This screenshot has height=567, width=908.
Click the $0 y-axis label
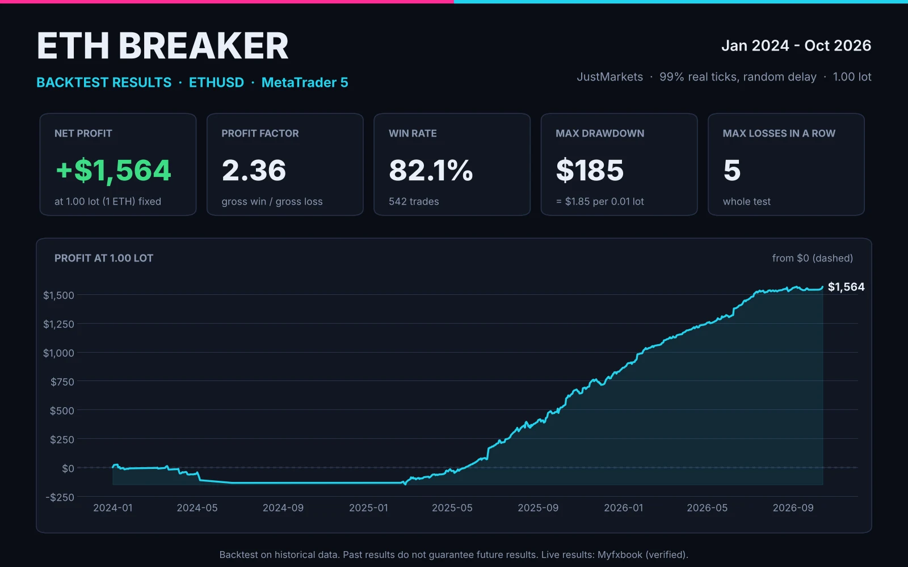(68, 468)
